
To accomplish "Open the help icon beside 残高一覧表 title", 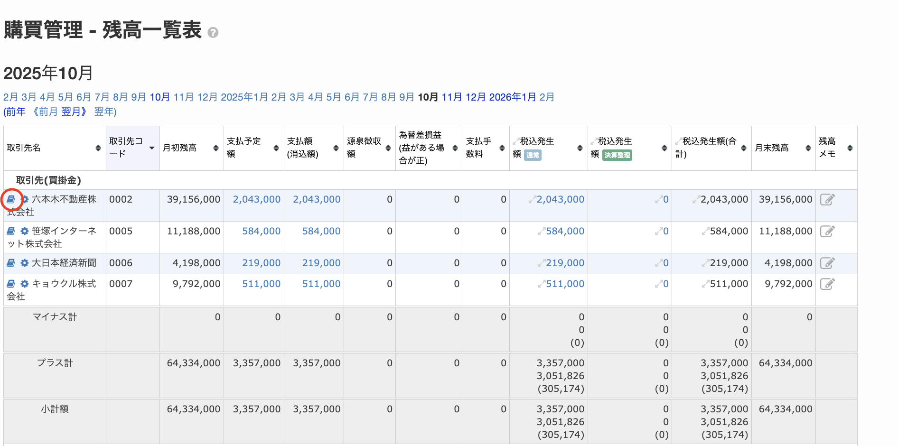I will (x=213, y=33).
